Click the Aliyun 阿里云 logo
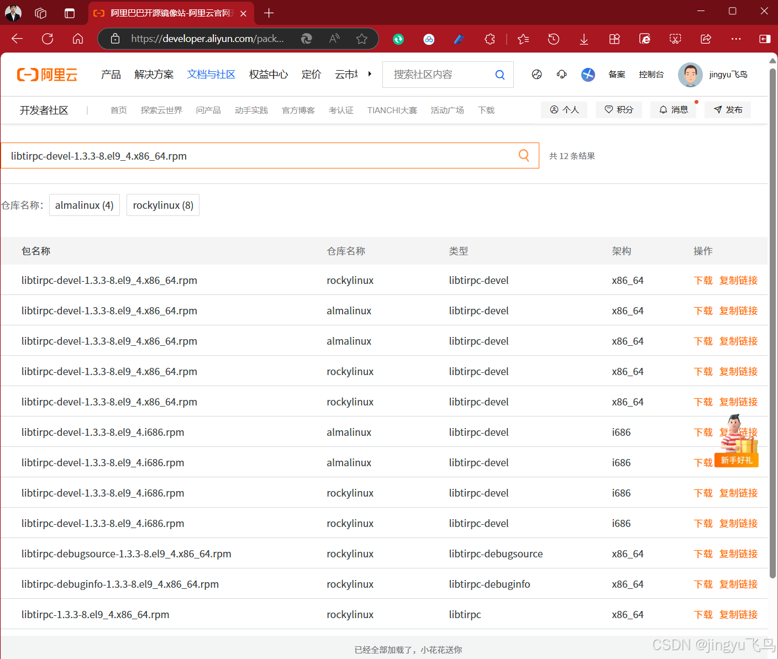The height and width of the screenshot is (659, 778). click(x=48, y=75)
